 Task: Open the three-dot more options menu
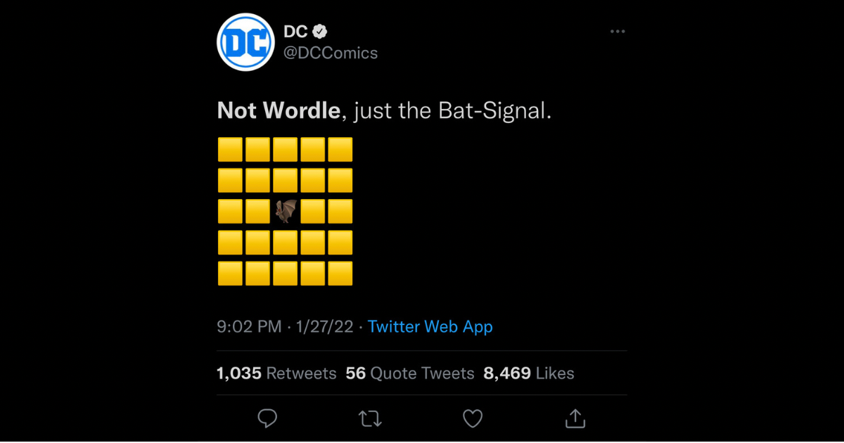click(618, 32)
